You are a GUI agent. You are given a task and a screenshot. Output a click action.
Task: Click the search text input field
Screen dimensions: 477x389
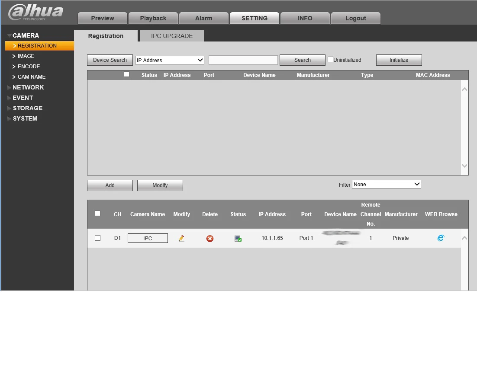tap(243, 60)
